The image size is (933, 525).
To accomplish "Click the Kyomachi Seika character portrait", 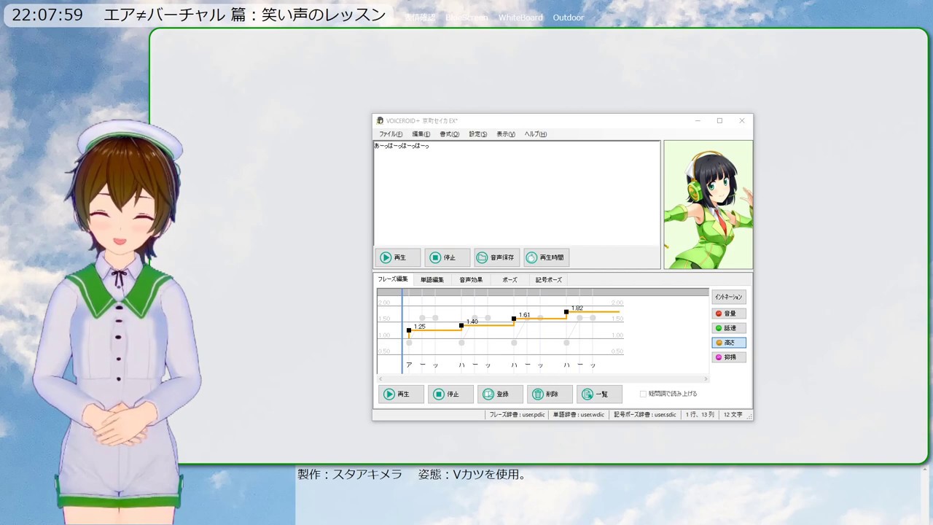I will (708, 204).
